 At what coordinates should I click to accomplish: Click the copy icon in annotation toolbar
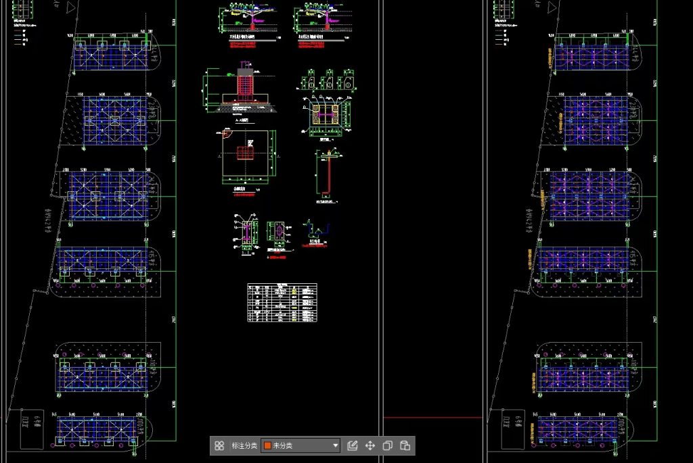(388, 445)
